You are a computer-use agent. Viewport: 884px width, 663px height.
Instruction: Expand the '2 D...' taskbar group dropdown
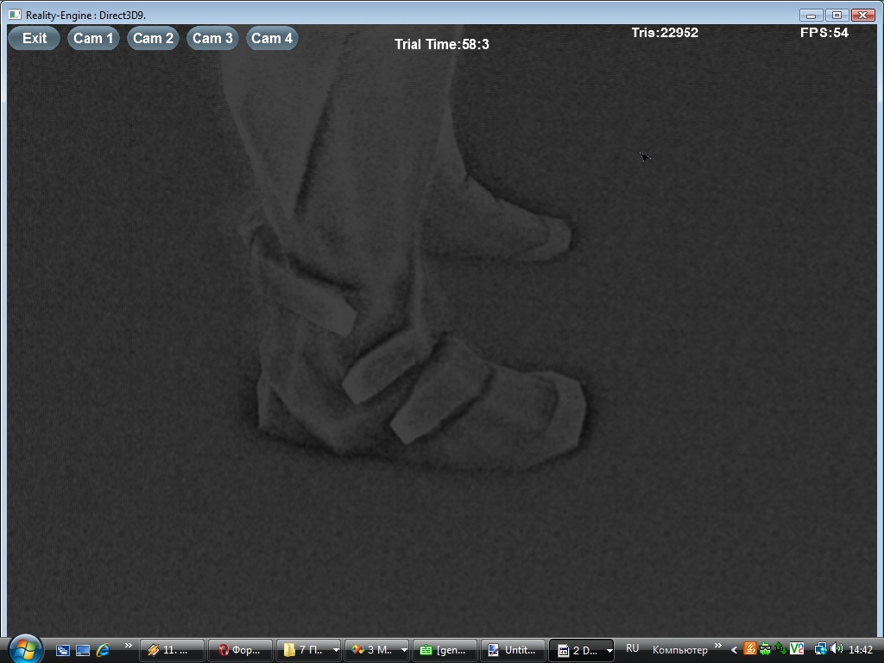pos(609,650)
